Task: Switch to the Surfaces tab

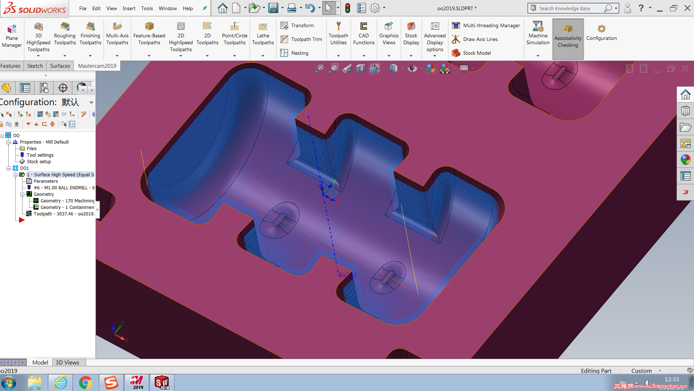Action: pos(60,66)
